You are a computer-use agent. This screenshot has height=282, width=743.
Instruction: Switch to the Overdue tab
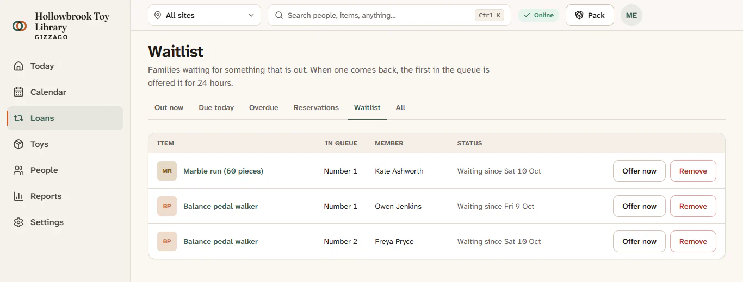tap(264, 107)
